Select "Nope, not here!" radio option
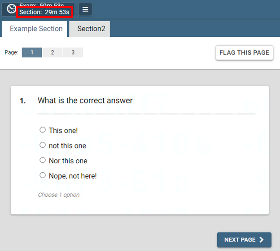This screenshot has height=251, width=280. point(43,175)
